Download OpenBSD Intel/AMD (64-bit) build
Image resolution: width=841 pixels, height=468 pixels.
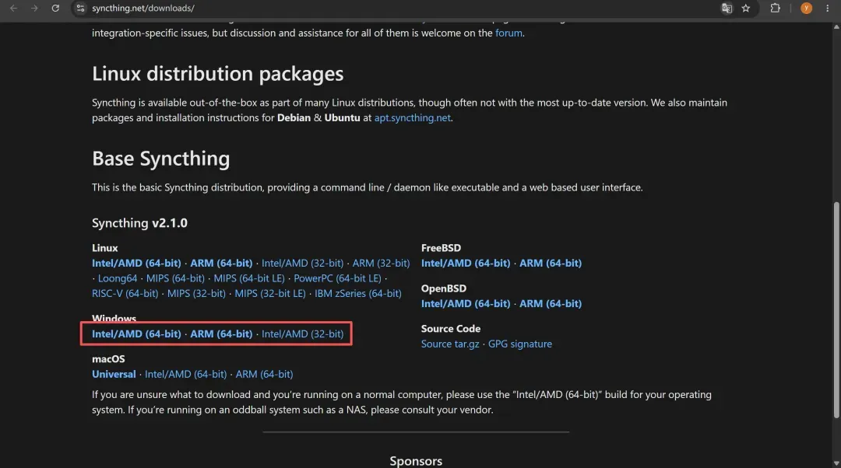(466, 304)
